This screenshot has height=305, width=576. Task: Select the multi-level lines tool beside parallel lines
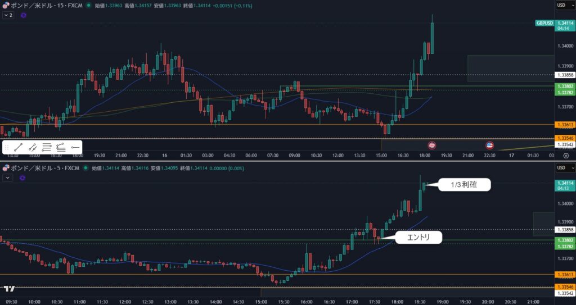click(x=61, y=148)
